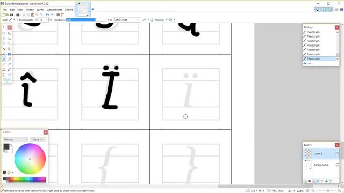The image size is (344, 193).
Task: Open the Help icon at top right
Action: [x=342, y=10]
